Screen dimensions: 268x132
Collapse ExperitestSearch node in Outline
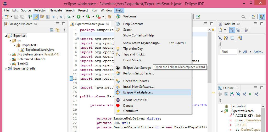[x=222, y=111]
